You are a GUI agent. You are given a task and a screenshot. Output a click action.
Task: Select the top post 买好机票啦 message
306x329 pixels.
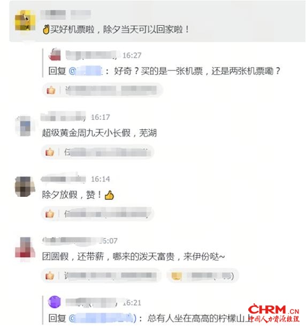pos(116,29)
